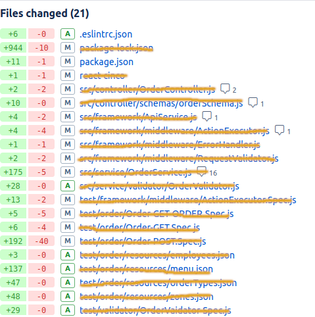Open the package-lock.json file link
The width and height of the screenshot is (315, 317).
(116, 48)
